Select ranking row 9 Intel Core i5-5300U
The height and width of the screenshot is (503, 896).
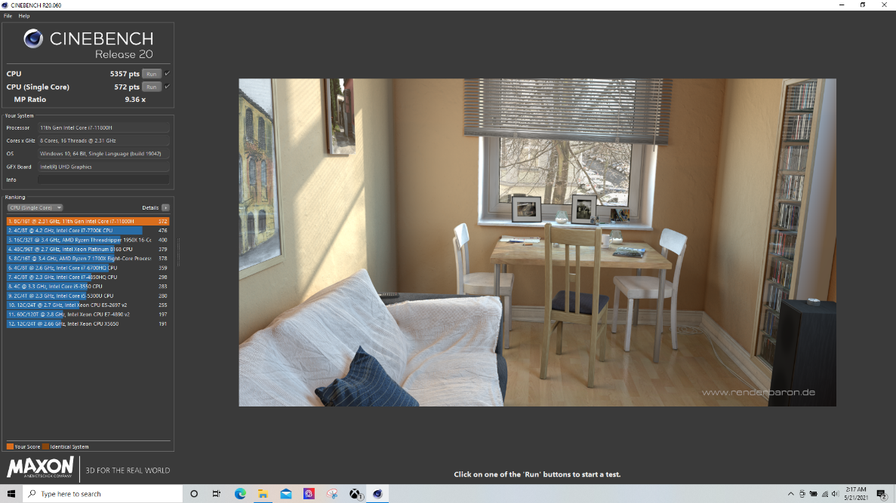(88, 296)
